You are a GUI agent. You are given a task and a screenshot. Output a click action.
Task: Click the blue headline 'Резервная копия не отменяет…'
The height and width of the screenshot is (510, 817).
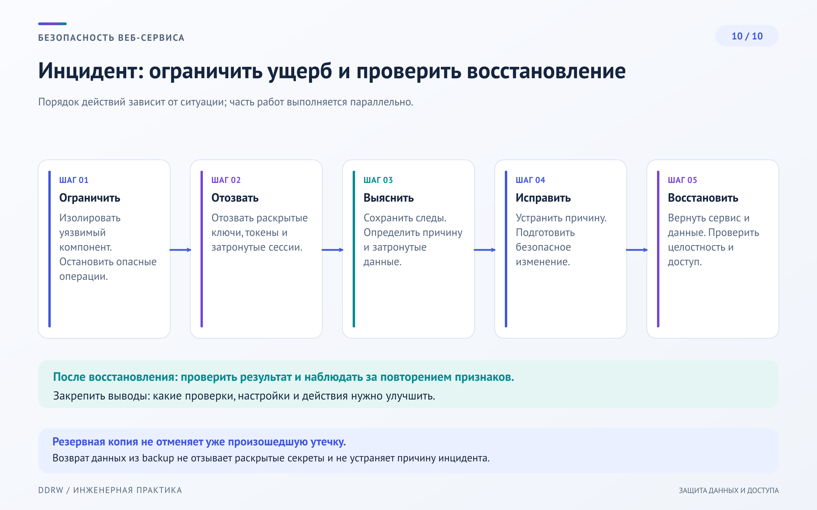tap(199, 442)
